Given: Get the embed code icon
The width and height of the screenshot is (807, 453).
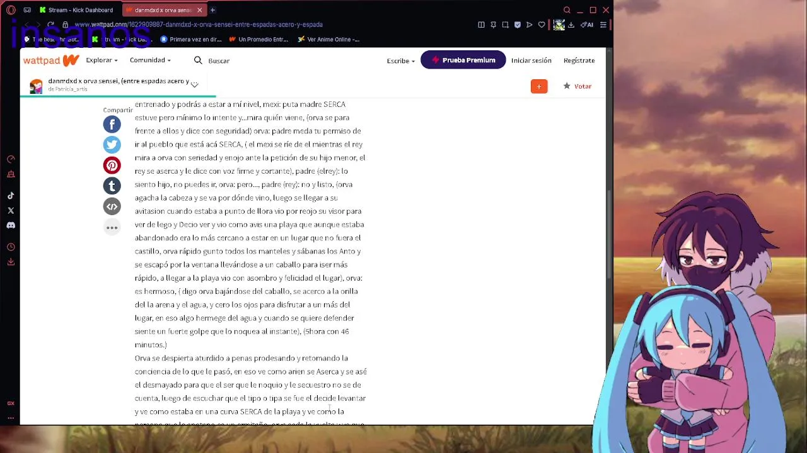Looking at the screenshot, I should (x=112, y=206).
